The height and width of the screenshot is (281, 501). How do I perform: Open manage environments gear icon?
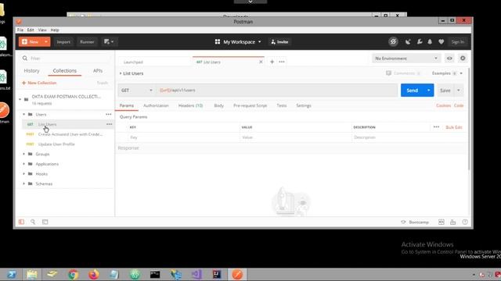tap(463, 58)
